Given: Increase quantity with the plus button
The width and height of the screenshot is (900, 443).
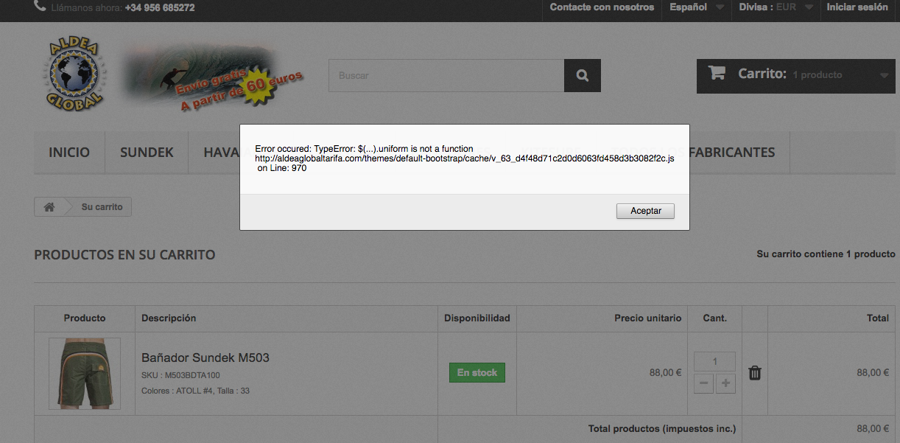Looking at the screenshot, I should pyautogui.click(x=725, y=383).
